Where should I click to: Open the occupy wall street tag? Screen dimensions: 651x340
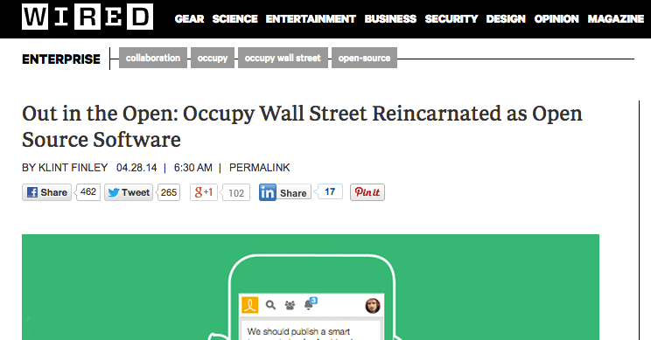point(283,58)
